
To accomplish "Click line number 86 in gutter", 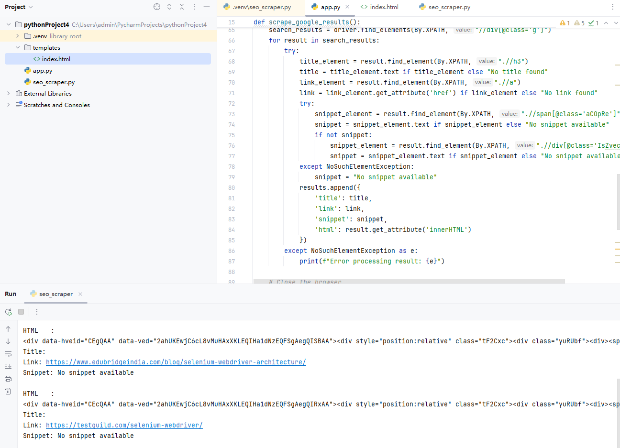I will pyautogui.click(x=232, y=251).
